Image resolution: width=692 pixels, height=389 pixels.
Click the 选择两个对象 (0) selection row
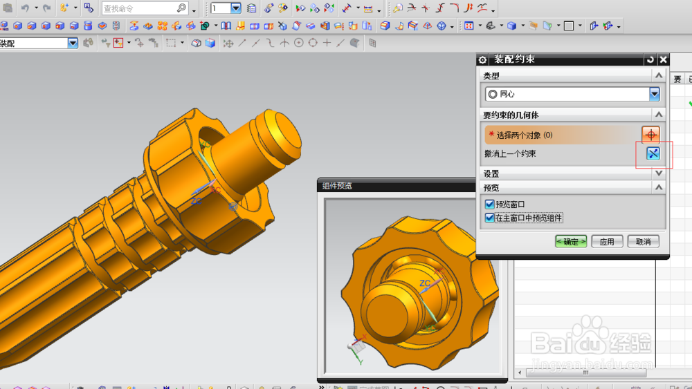click(x=562, y=135)
